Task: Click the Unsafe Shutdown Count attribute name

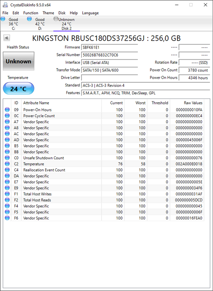Action: pos(44,158)
